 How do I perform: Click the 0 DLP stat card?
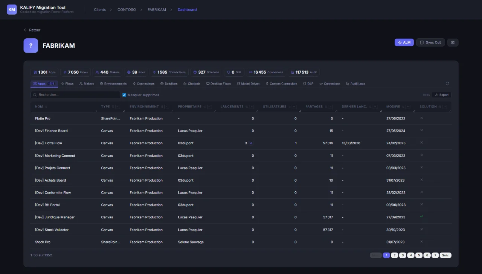tap(234, 72)
